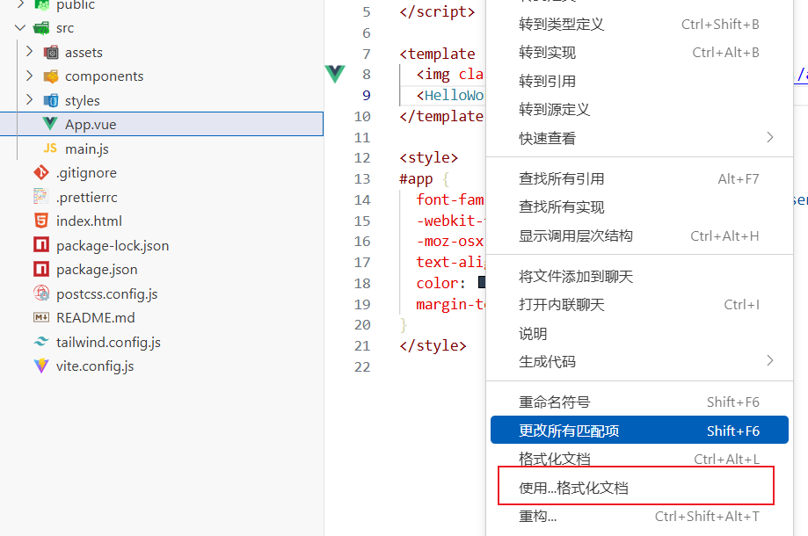
Task: Expand the styles folder
Action: pos(29,99)
